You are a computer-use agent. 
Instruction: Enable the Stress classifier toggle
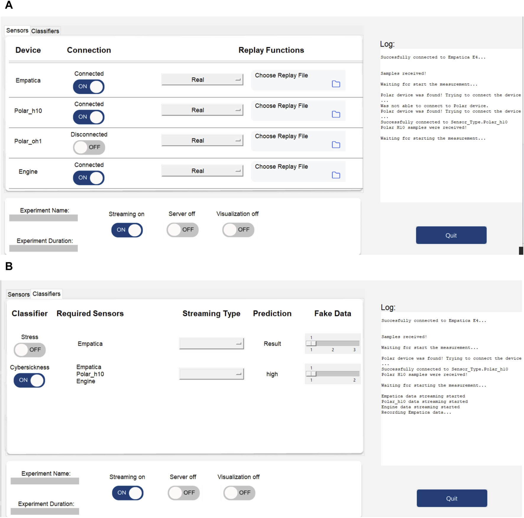point(30,350)
